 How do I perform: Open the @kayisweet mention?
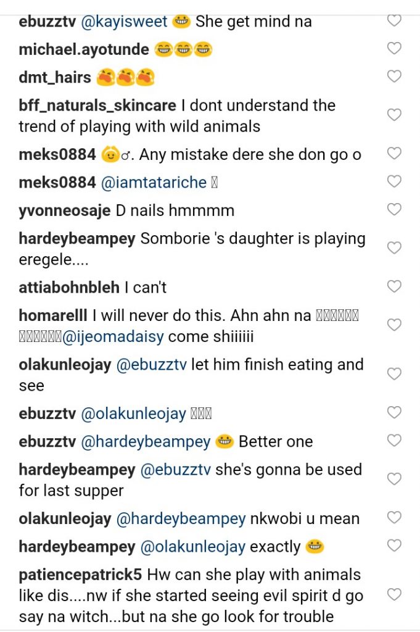[123, 22]
